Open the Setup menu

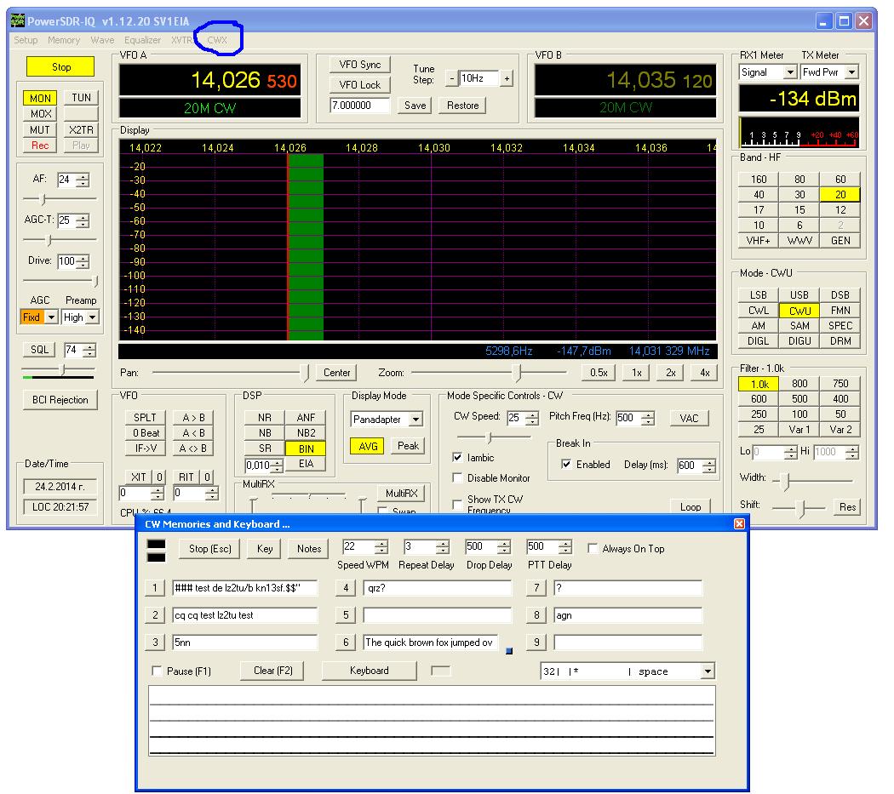click(26, 40)
